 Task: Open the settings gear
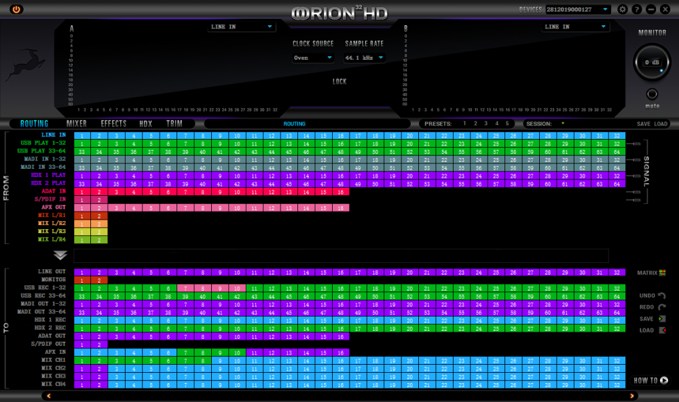tap(622, 9)
